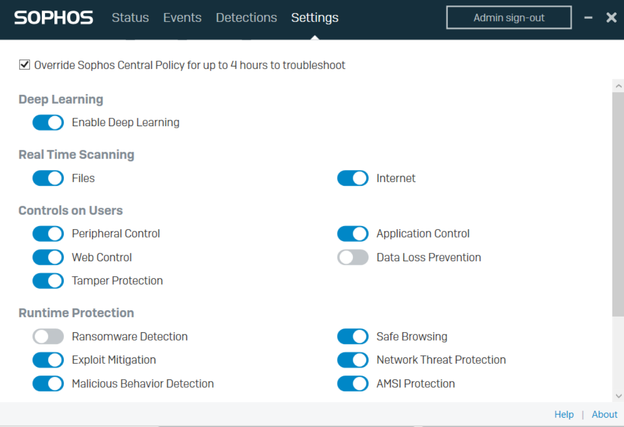Disable Application Control
The height and width of the screenshot is (427, 624).
[352, 233]
